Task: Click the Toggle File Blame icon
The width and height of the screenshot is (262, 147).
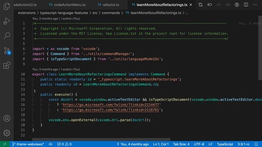Action: pos(237,4)
